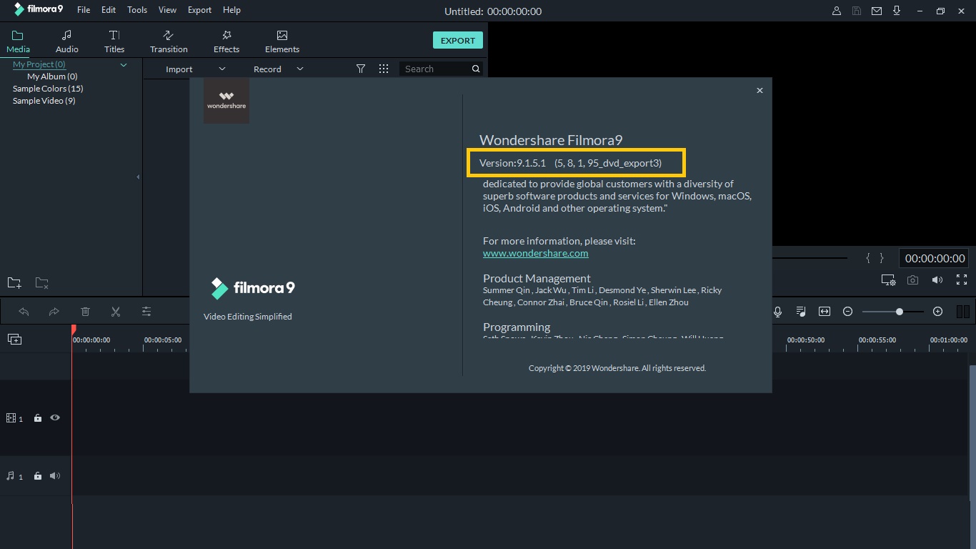Open the Elements tab

click(x=282, y=41)
